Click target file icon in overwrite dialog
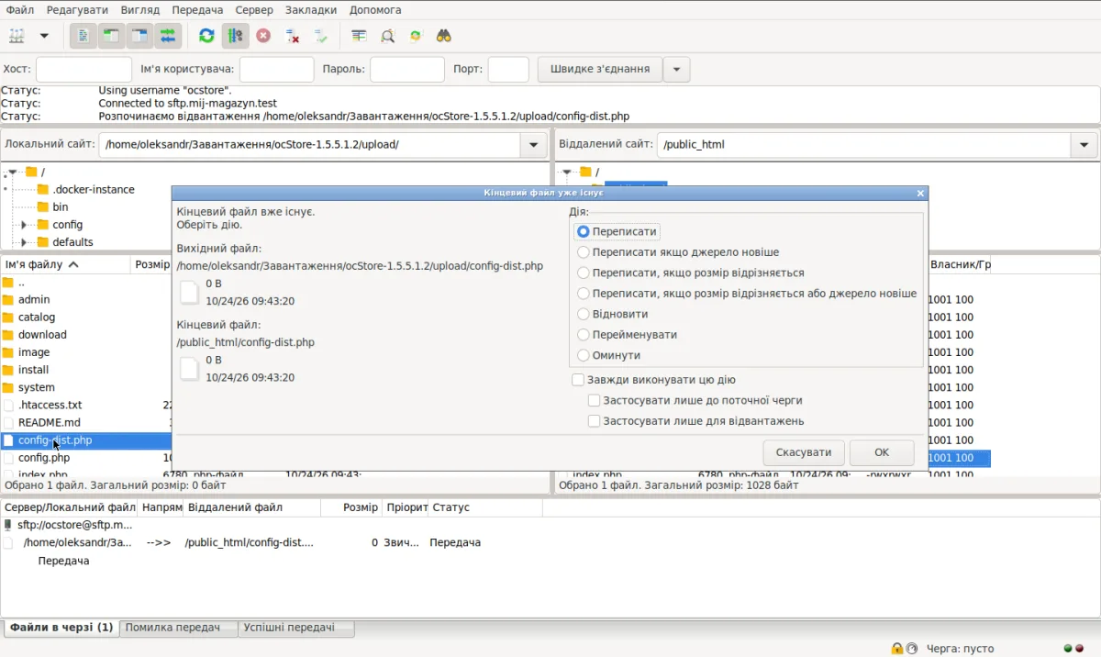 coord(189,368)
